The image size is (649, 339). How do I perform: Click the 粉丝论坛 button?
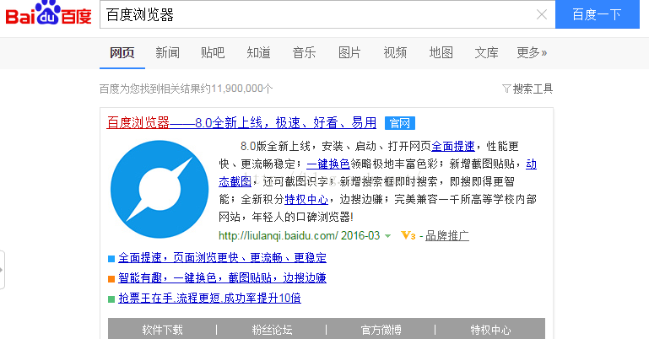coord(272,330)
